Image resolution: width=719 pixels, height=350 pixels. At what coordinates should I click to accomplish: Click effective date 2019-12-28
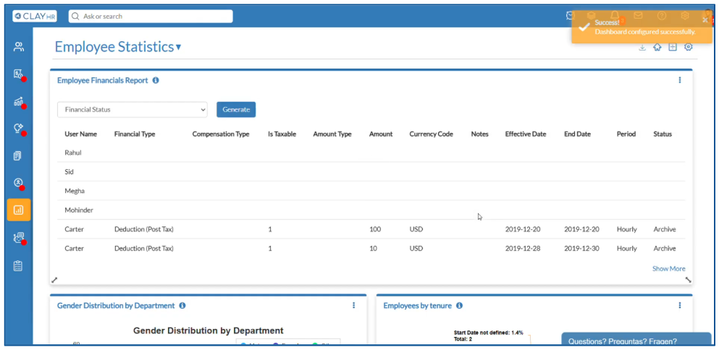click(523, 248)
